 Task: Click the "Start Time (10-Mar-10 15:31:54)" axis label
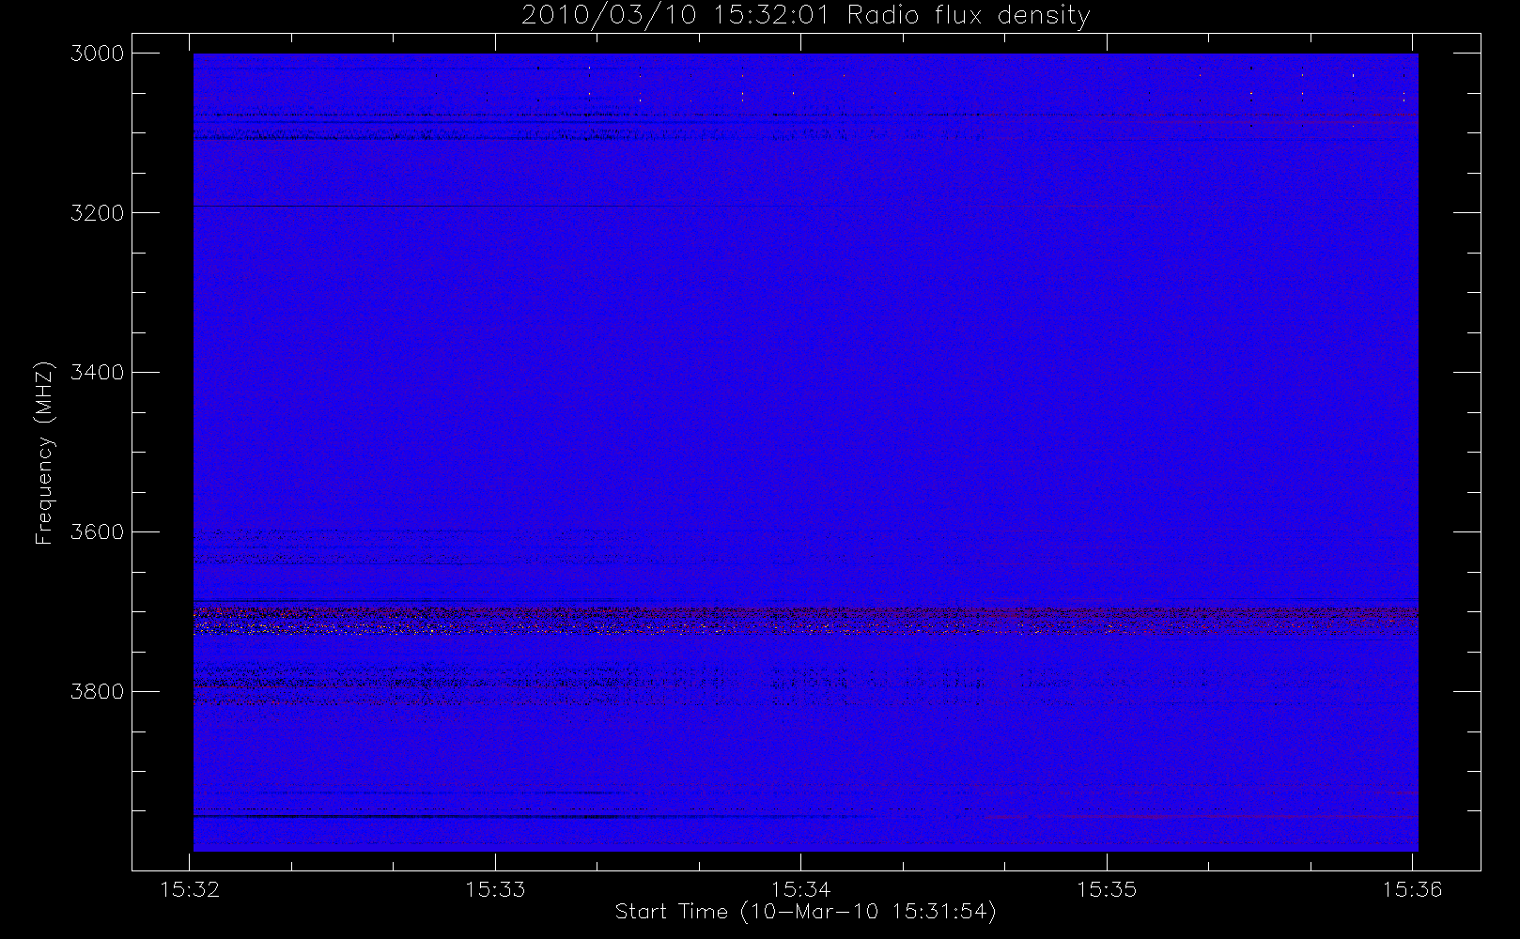[x=805, y=912]
